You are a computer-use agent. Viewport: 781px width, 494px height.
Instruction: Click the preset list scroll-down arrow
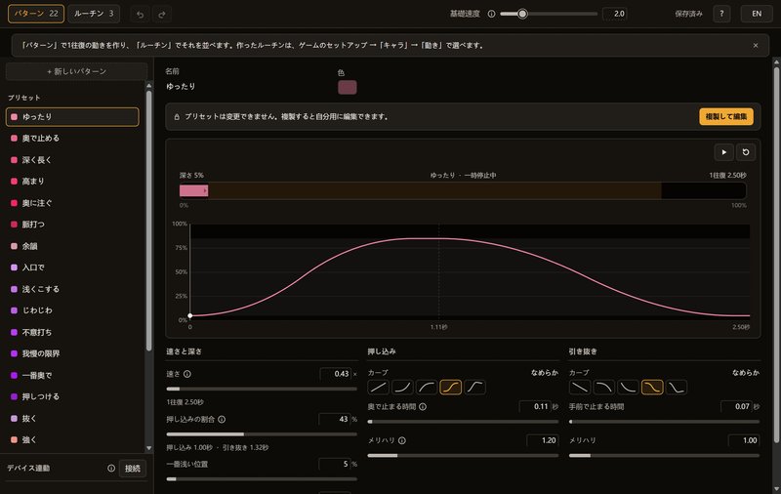click(148, 448)
